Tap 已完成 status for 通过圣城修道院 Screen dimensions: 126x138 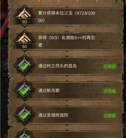tap(110, 116)
